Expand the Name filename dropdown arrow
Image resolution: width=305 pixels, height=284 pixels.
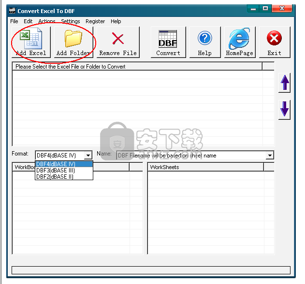[x=270, y=156]
